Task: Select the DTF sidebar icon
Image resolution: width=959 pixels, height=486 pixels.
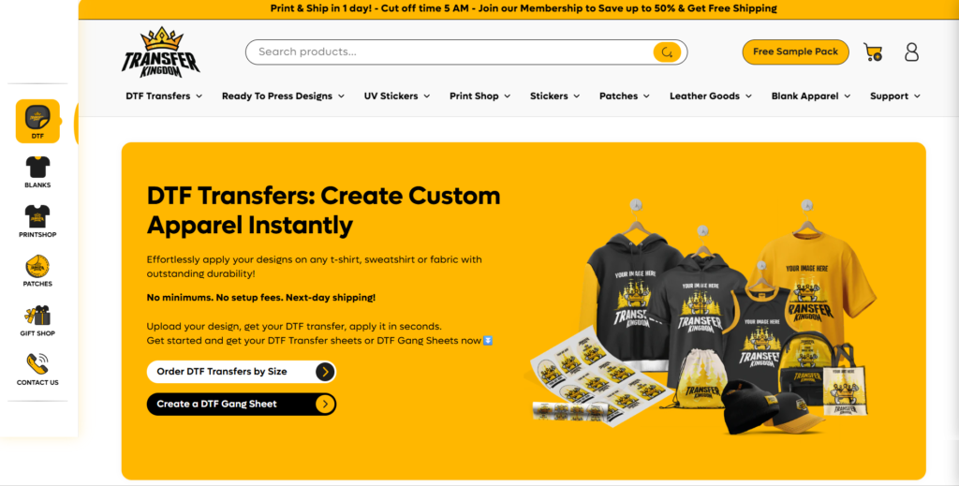Action: click(x=37, y=121)
